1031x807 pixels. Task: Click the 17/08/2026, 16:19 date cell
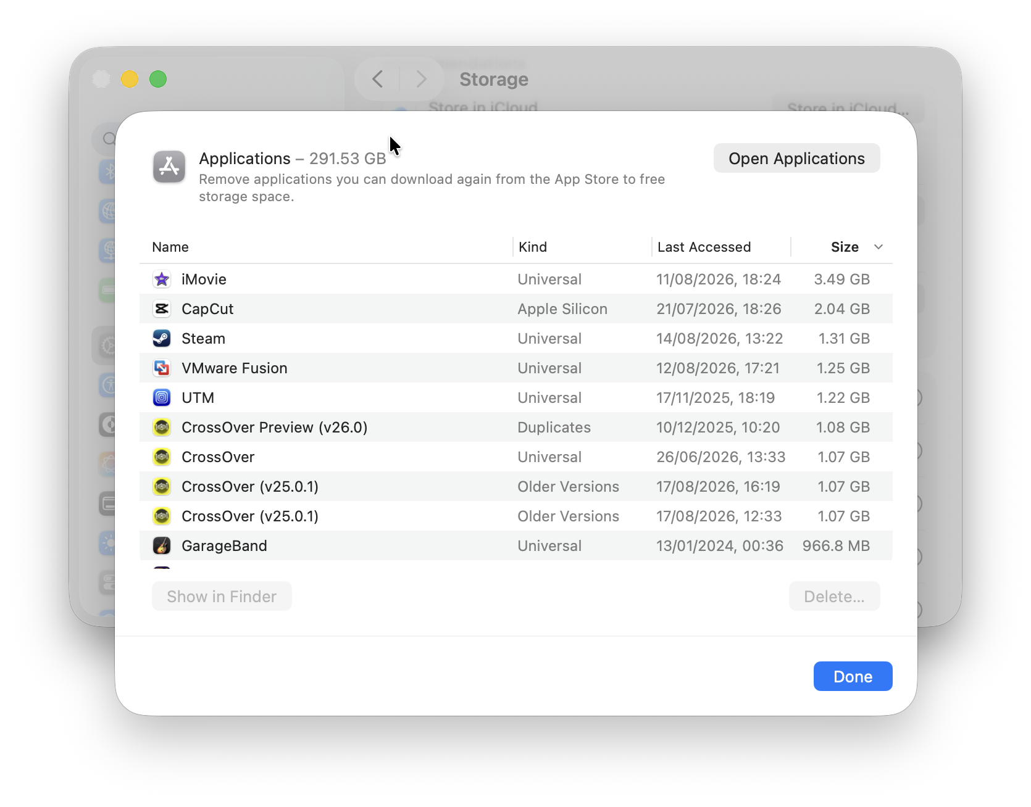pyautogui.click(x=718, y=487)
